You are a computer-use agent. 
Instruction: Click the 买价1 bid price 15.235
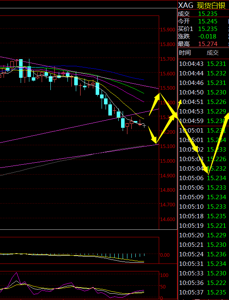(208, 29)
